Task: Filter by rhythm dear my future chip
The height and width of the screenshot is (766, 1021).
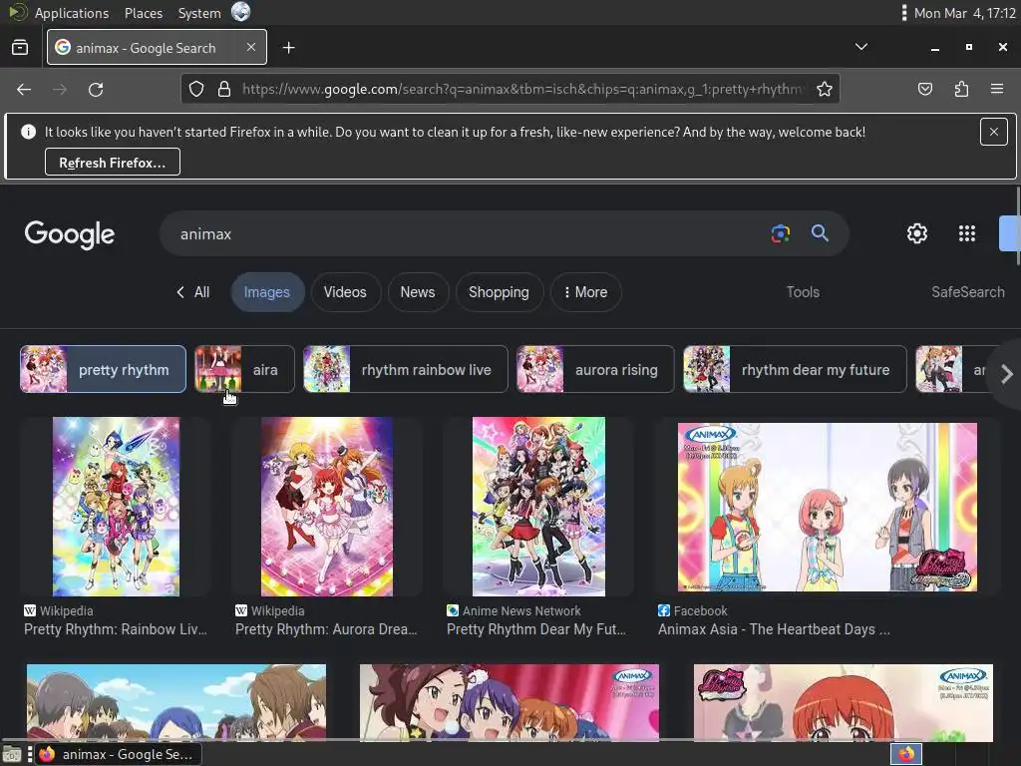Action: (795, 369)
